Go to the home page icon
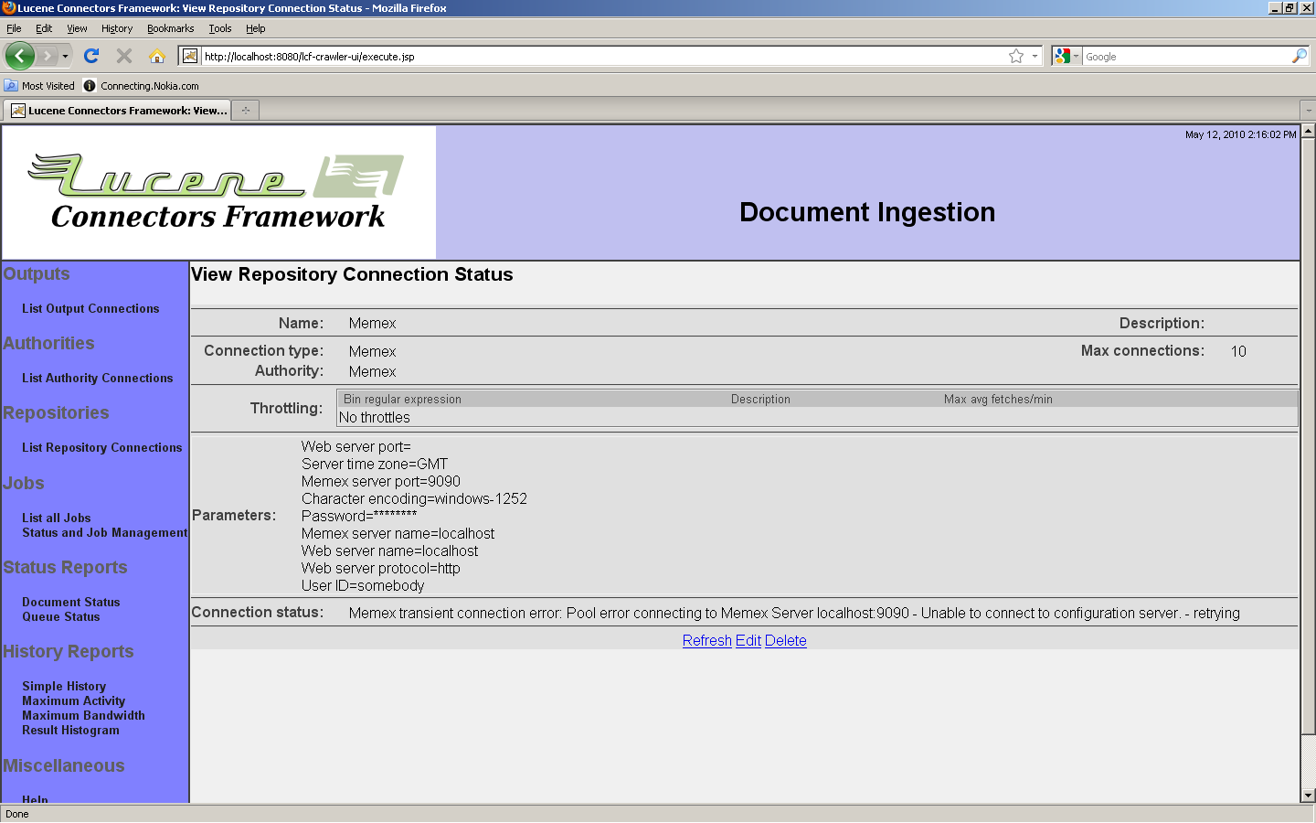The width and height of the screenshot is (1316, 823). tap(157, 56)
